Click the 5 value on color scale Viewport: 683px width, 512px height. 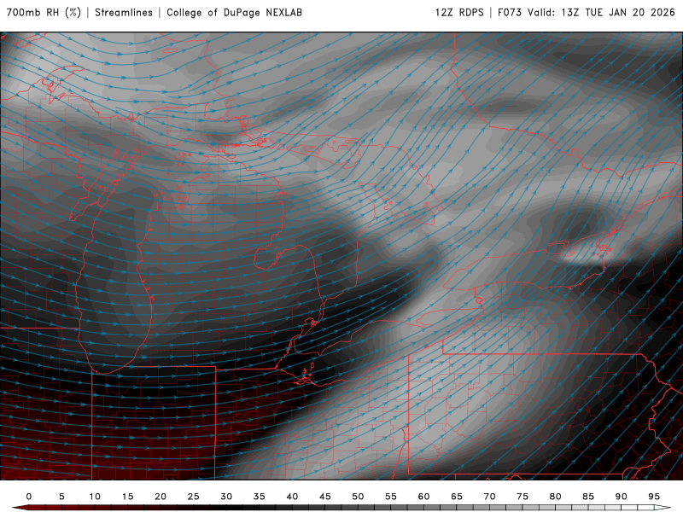coord(61,497)
